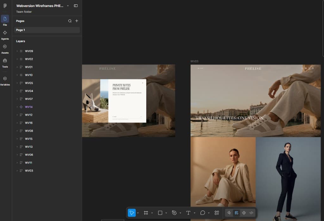The height and width of the screenshot is (221, 324).
Task: Select the Rectangle shape tool
Action: (x=160, y=213)
